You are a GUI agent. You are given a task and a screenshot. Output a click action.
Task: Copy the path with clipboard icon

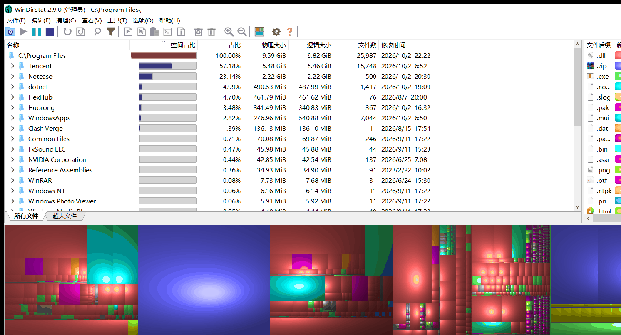(x=154, y=31)
